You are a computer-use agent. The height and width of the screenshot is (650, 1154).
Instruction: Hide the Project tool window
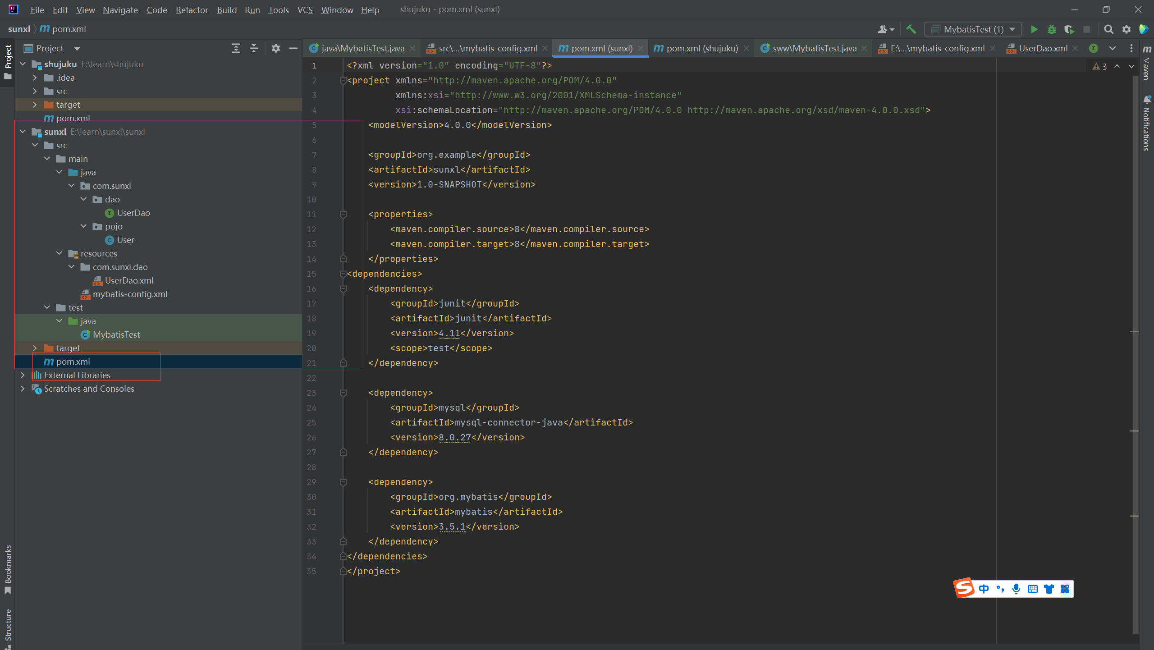[293, 48]
